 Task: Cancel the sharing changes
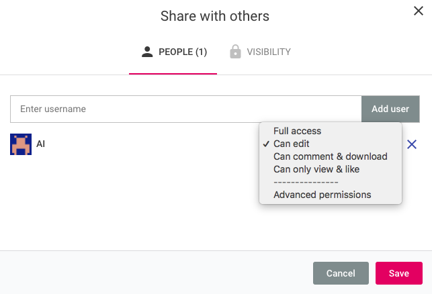click(341, 273)
